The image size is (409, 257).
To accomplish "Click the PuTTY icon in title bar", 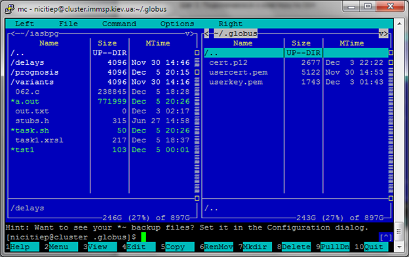I will (x=10, y=9).
